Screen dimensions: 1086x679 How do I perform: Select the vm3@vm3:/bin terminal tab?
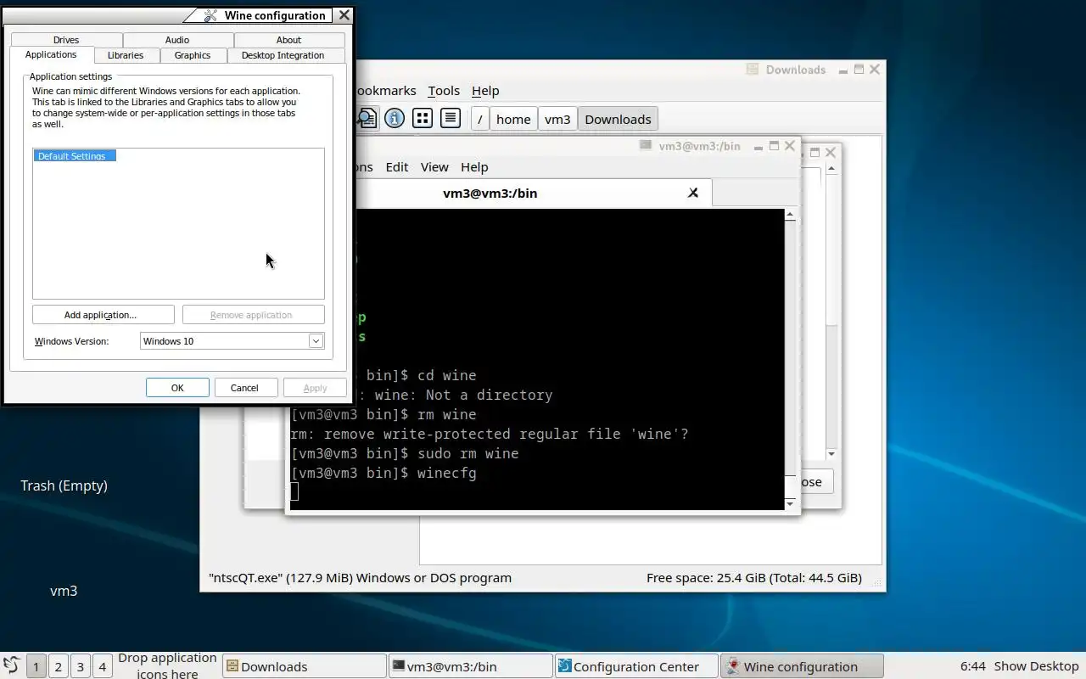[x=490, y=193]
